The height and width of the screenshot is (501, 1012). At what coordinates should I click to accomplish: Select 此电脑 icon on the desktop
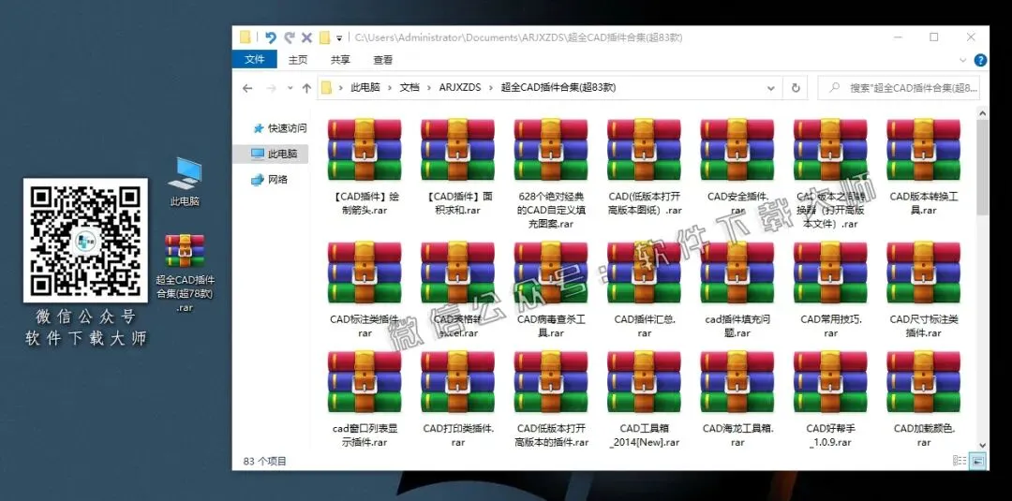[x=185, y=182]
